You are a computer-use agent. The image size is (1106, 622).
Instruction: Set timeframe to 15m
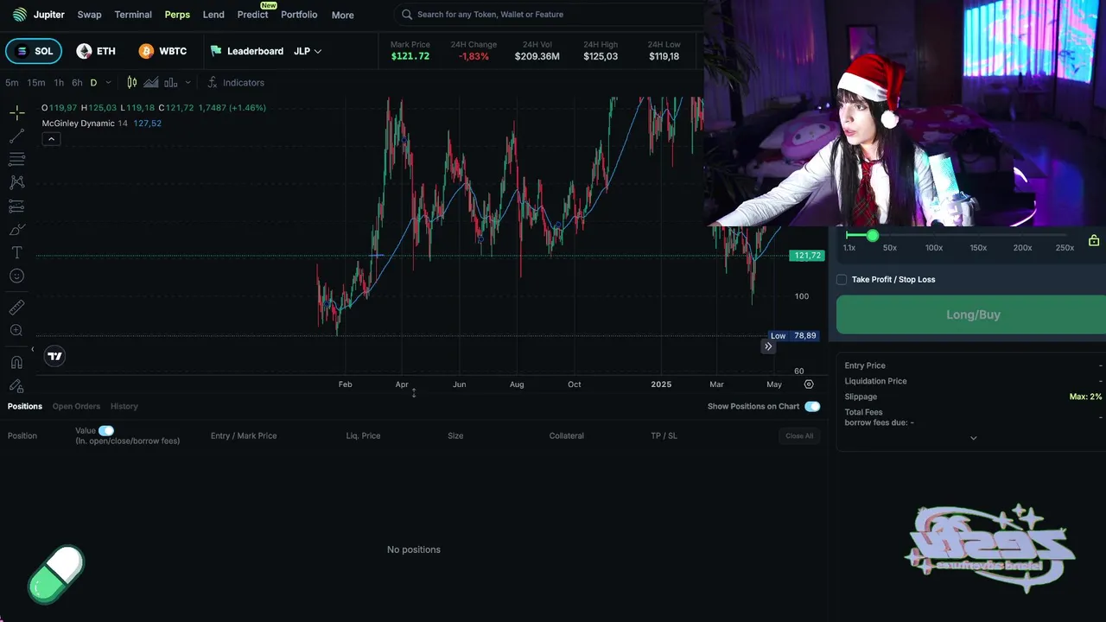pyautogui.click(x=36, y=83)
